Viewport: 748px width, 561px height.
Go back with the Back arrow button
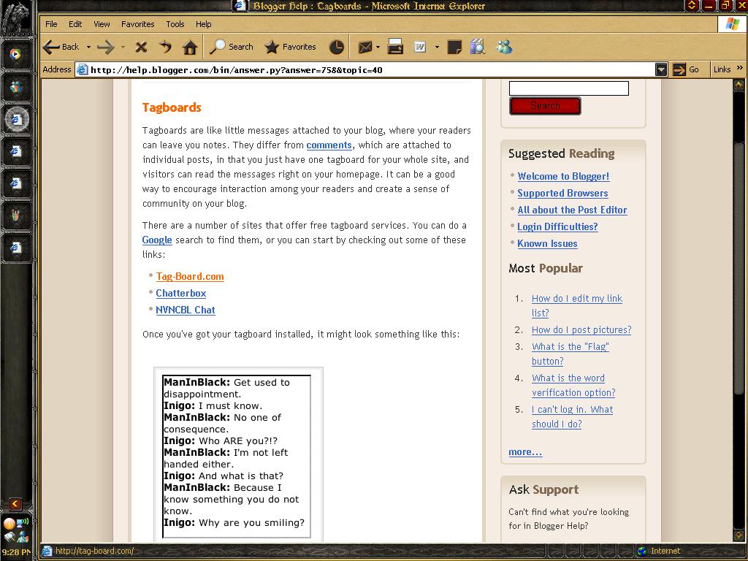pyautogui.click(x=61, y=47)
